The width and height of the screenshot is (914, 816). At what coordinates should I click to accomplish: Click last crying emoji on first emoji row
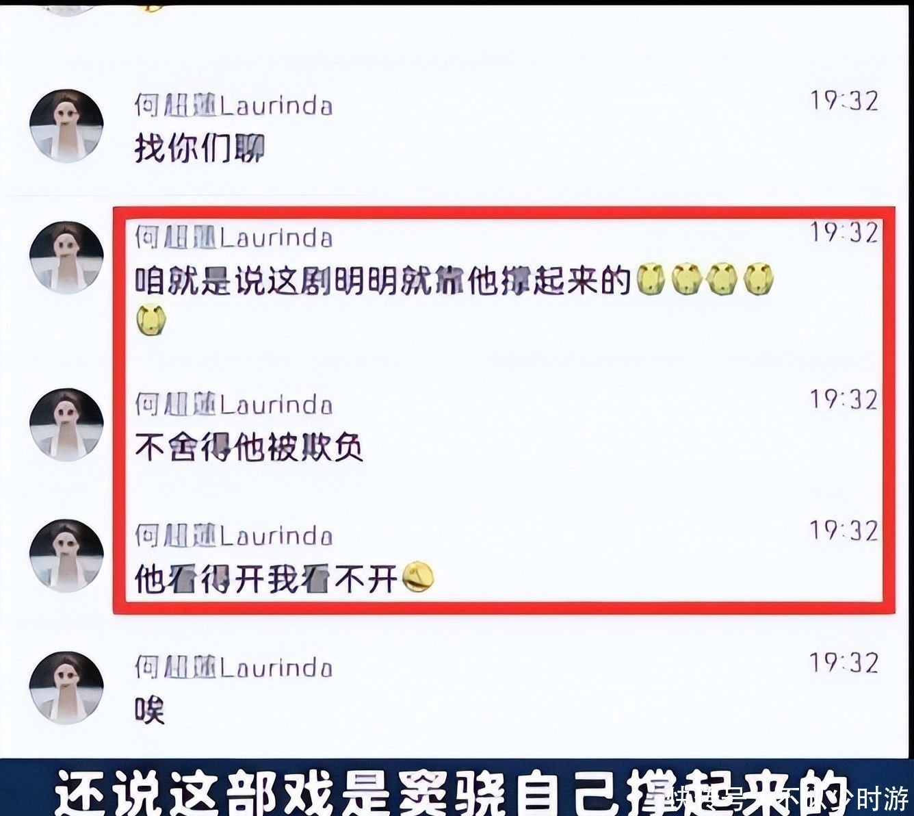(x=757, y=280)
